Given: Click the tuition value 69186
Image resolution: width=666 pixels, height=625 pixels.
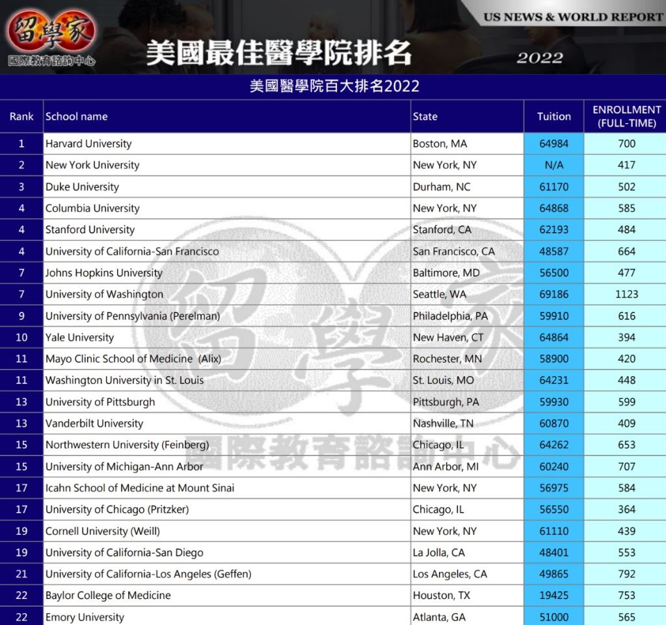Looking at the screenshot, I should [554, 294].
